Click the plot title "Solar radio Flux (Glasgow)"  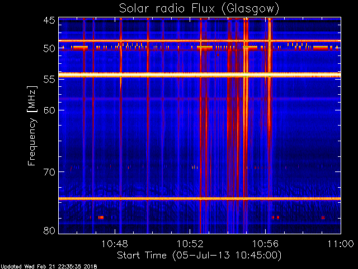tap(199, 9)
